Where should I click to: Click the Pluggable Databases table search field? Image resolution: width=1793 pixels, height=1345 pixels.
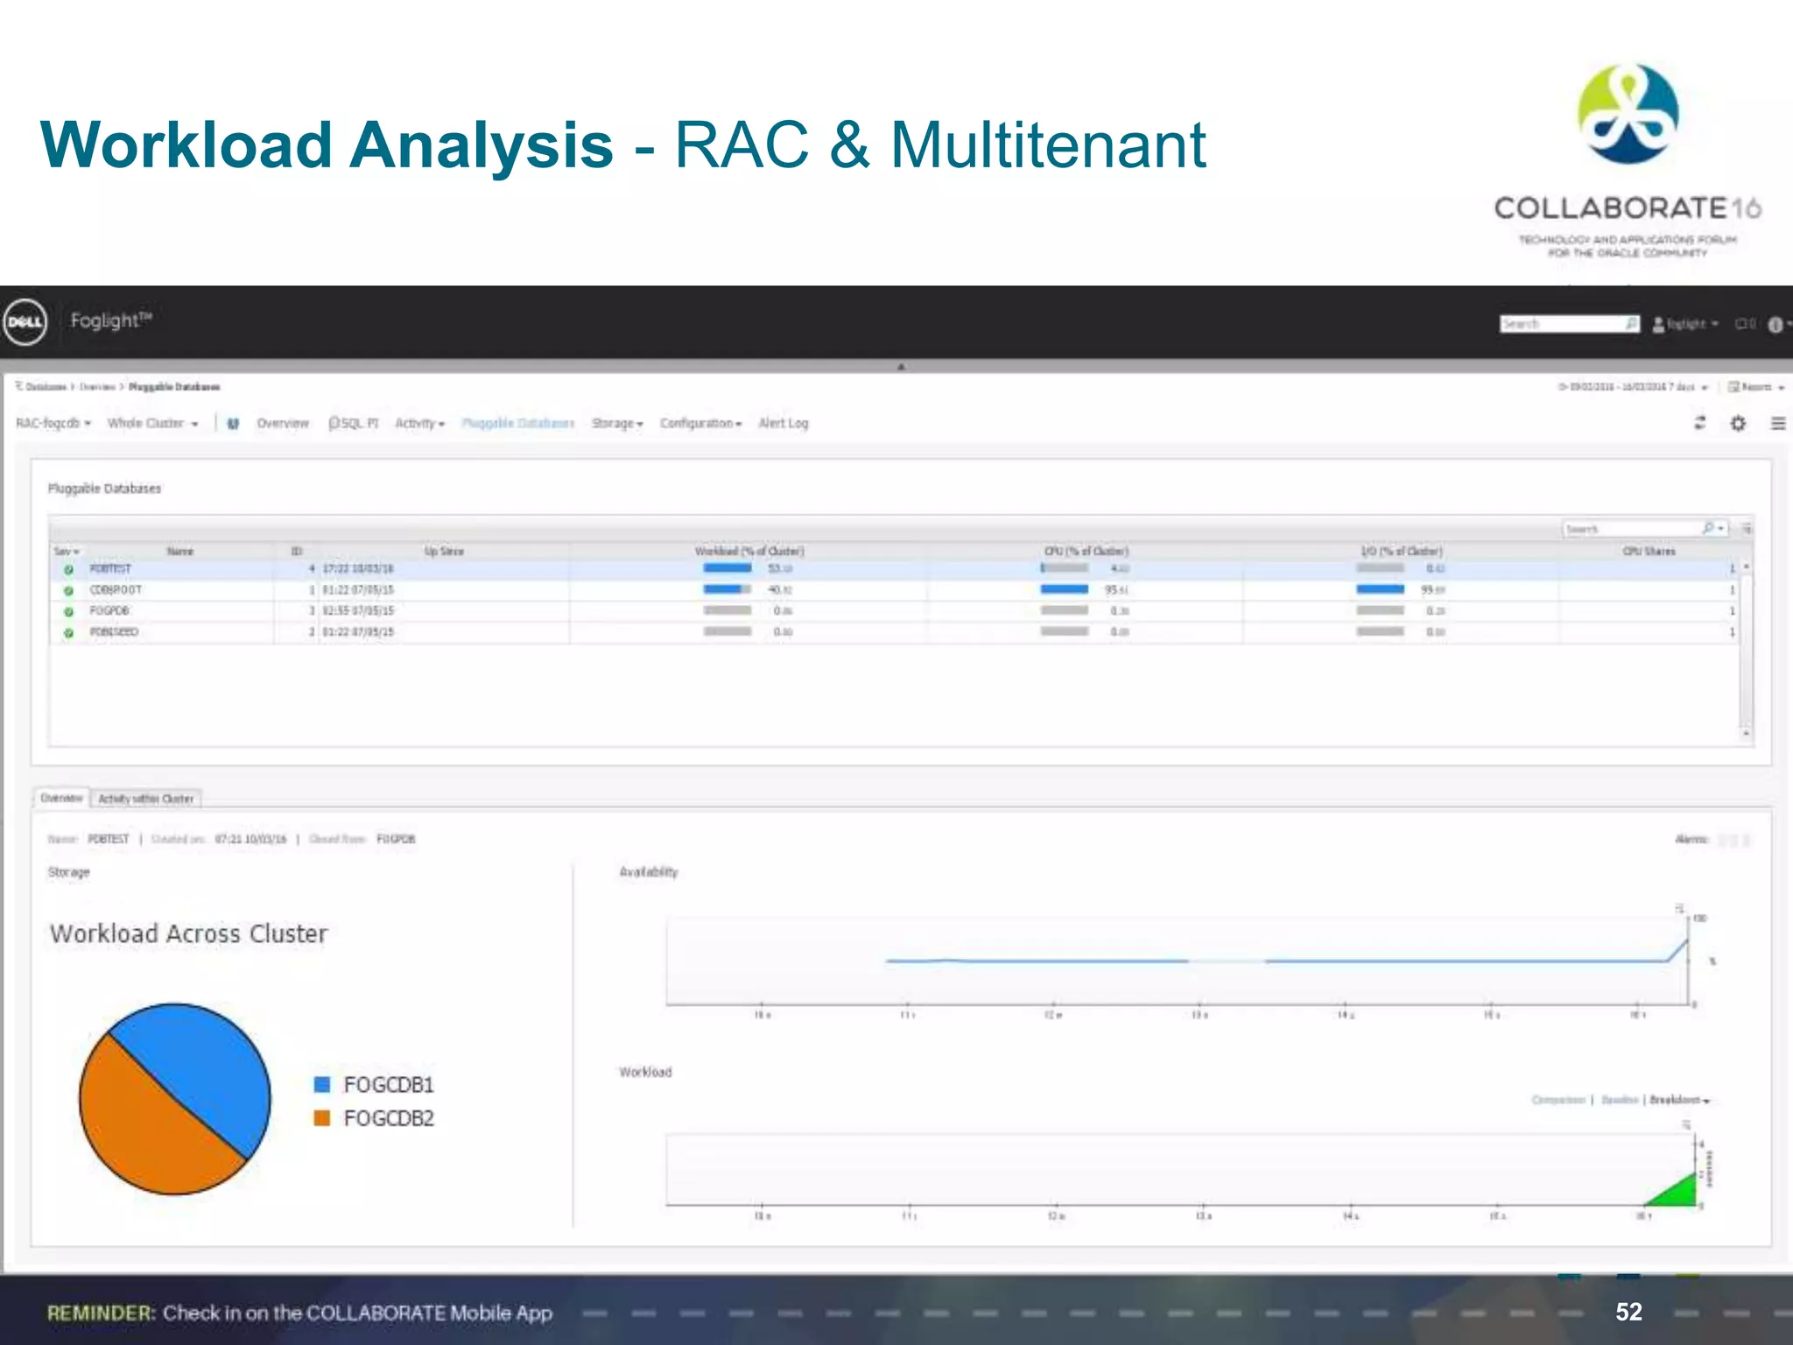point(1631,529)
